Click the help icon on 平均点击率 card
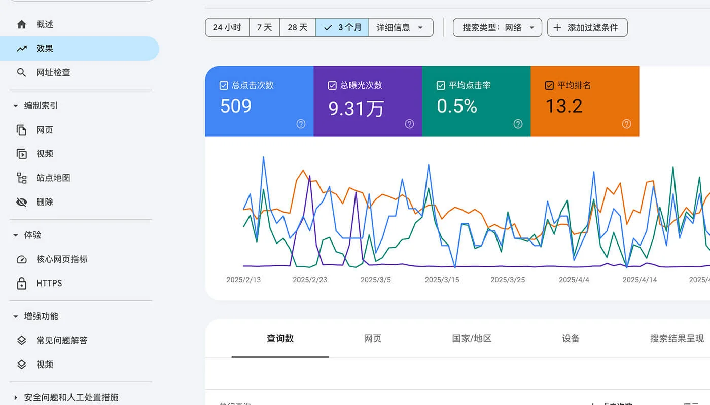Screen dimensions: 710x405 pyautogui.click(x=518, y=124)
